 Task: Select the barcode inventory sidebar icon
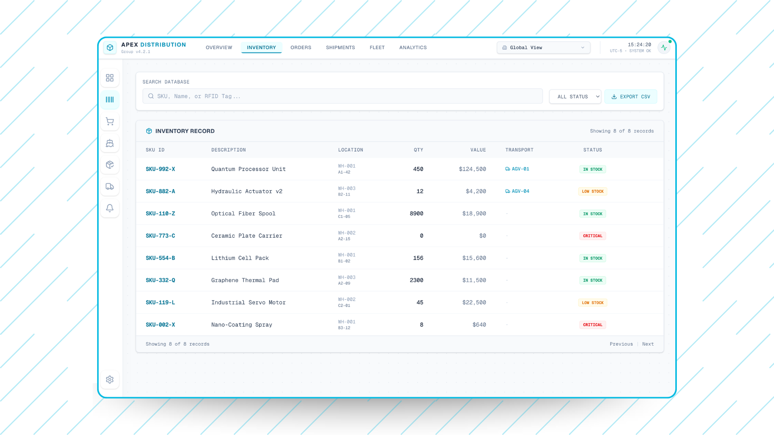pyautogui.click(x=110, y=99)
